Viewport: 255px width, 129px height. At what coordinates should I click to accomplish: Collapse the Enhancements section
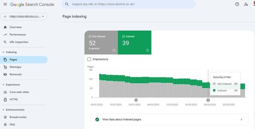point(3,110)
